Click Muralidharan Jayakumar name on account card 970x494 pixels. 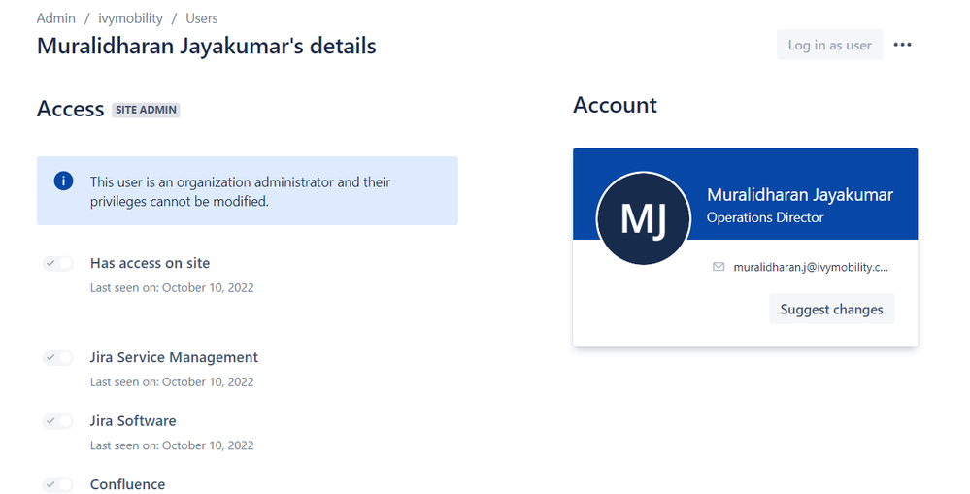pos(800,195)
